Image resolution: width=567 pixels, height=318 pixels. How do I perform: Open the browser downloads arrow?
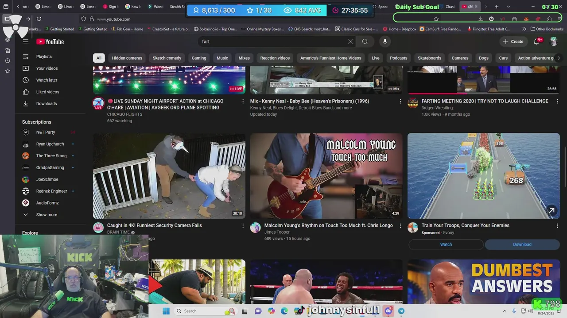click(481, 19)
